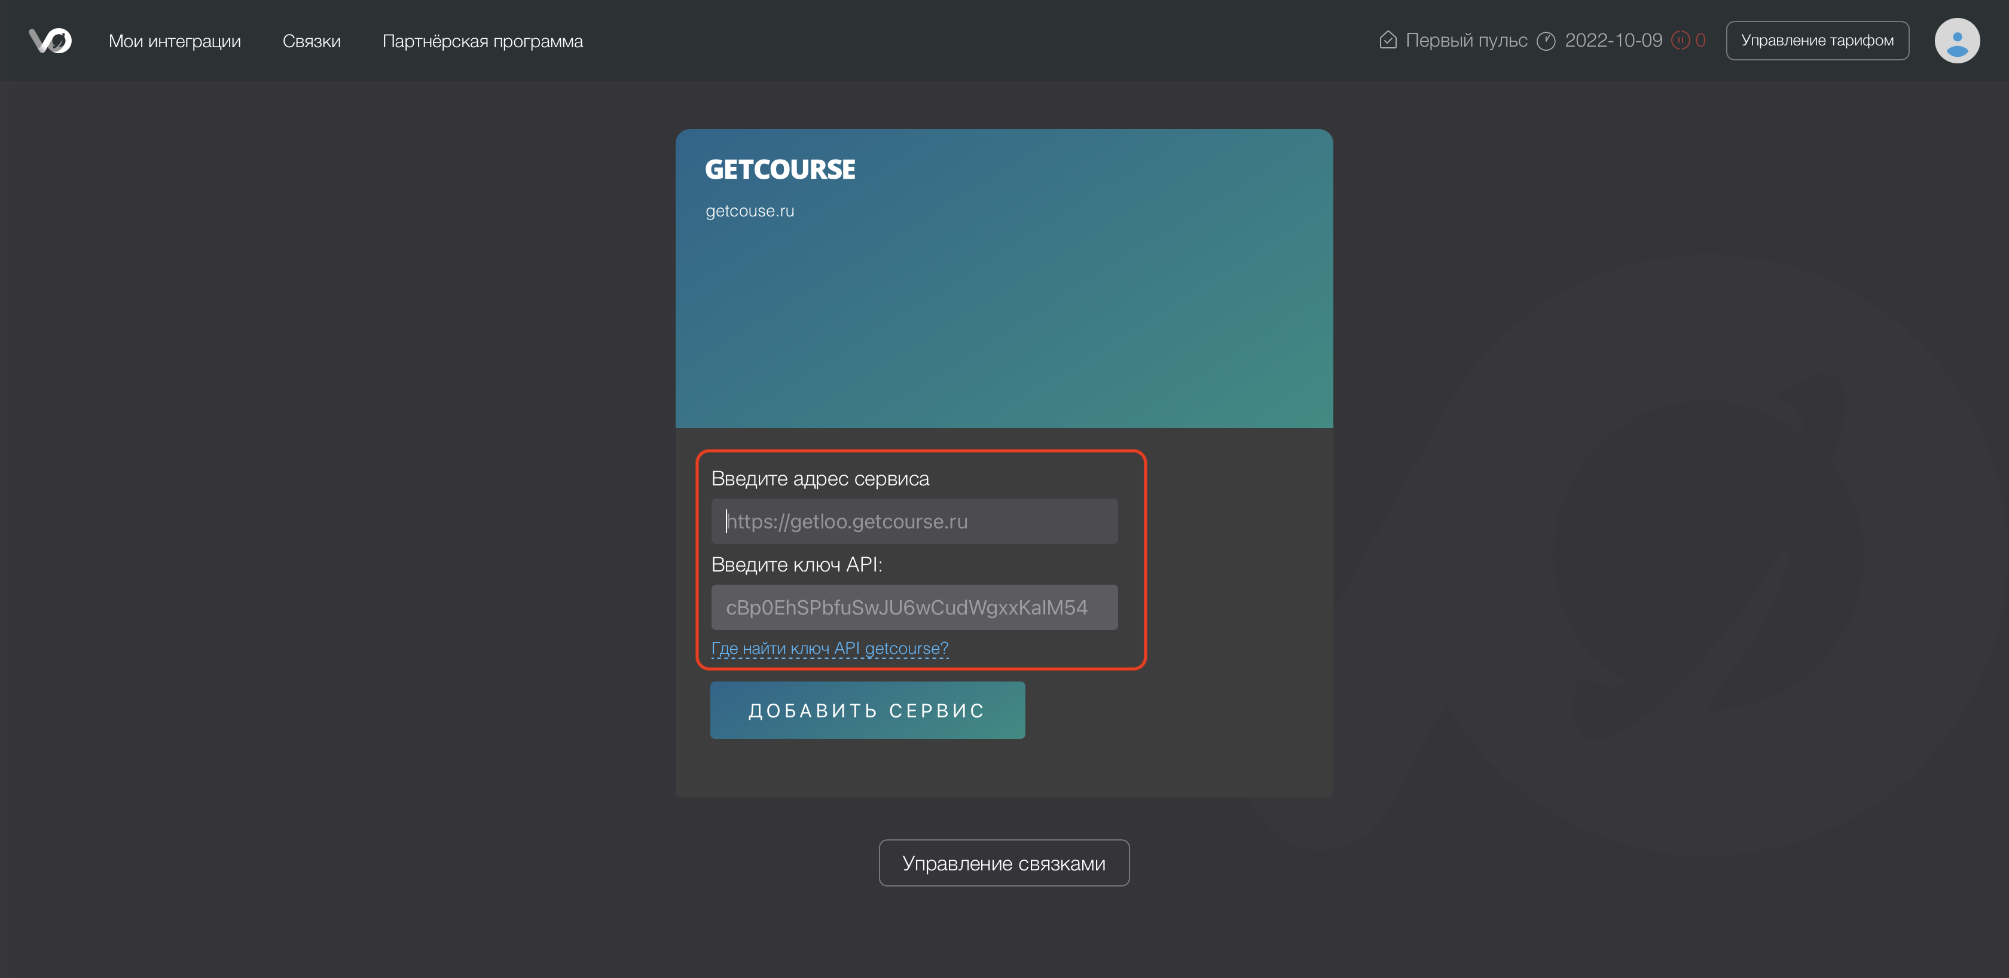Click the Введите ключ API label
Screen dimensions: 2009x978
(x=796, y=565)
